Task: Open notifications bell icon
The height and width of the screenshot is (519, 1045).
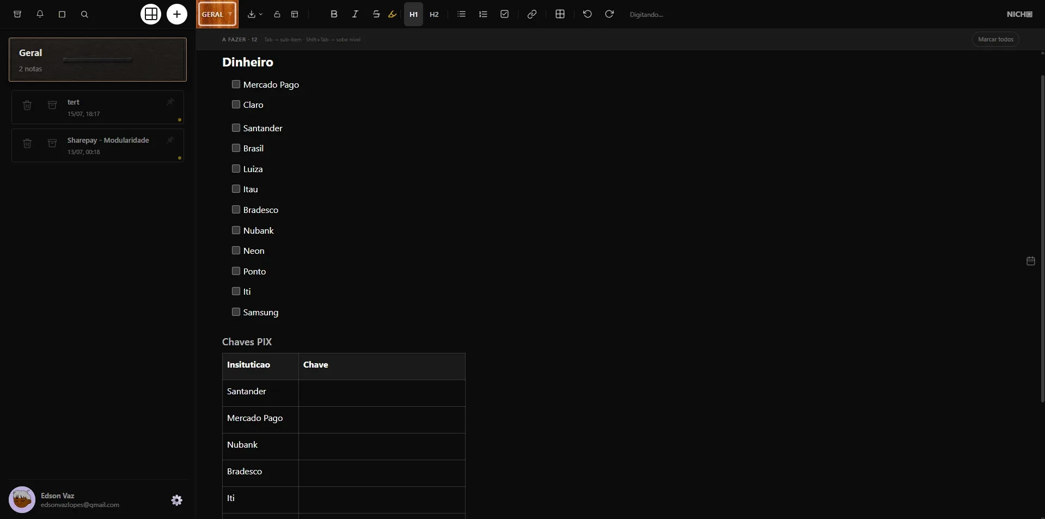Action: [x=40, y=14]
